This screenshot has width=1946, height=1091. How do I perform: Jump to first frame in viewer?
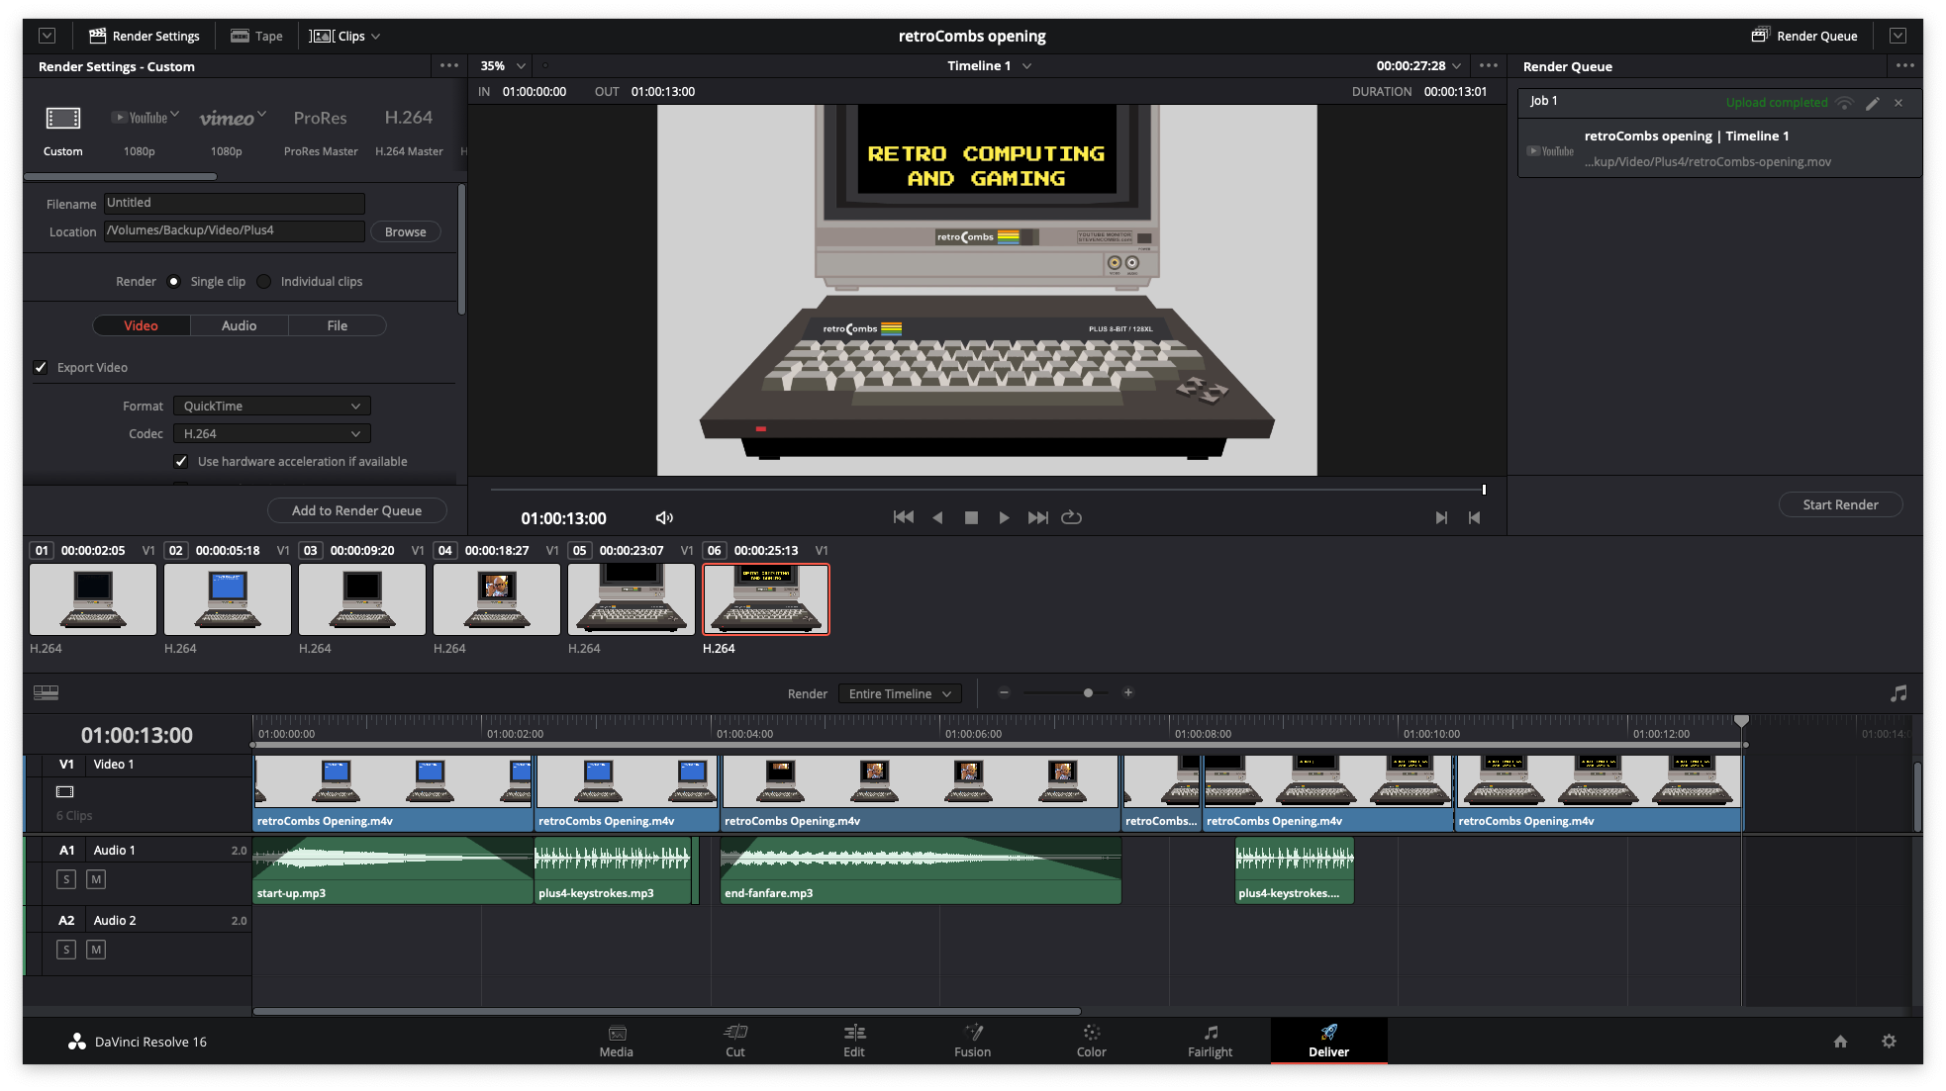[903, 517]
